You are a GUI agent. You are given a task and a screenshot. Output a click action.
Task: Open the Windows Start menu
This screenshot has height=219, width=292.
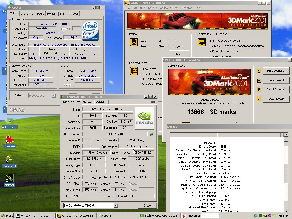[7, 216]
